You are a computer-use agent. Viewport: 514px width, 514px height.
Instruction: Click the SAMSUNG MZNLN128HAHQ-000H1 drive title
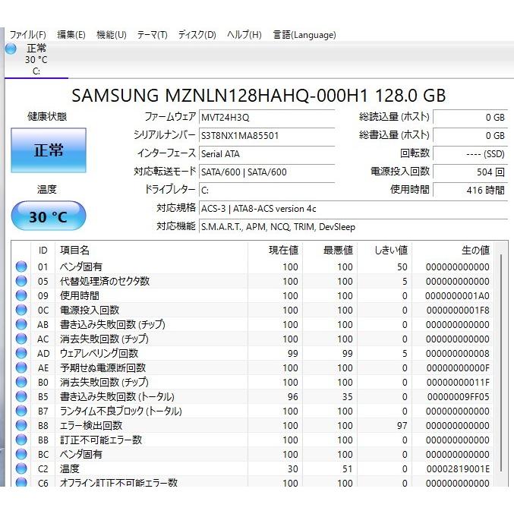[258, 96]
